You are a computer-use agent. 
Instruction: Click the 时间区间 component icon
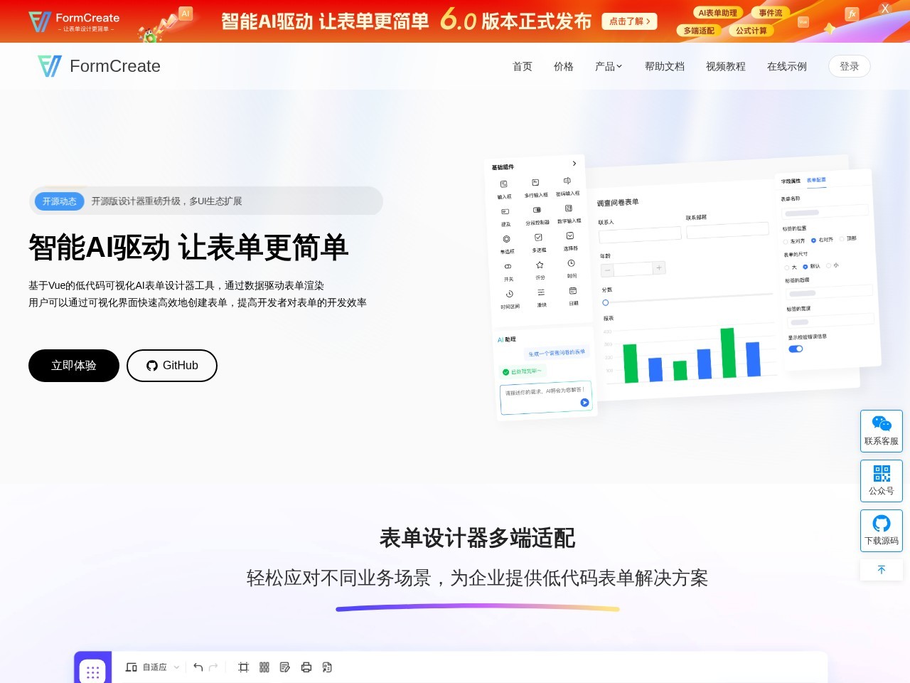[x=509, y=294]
